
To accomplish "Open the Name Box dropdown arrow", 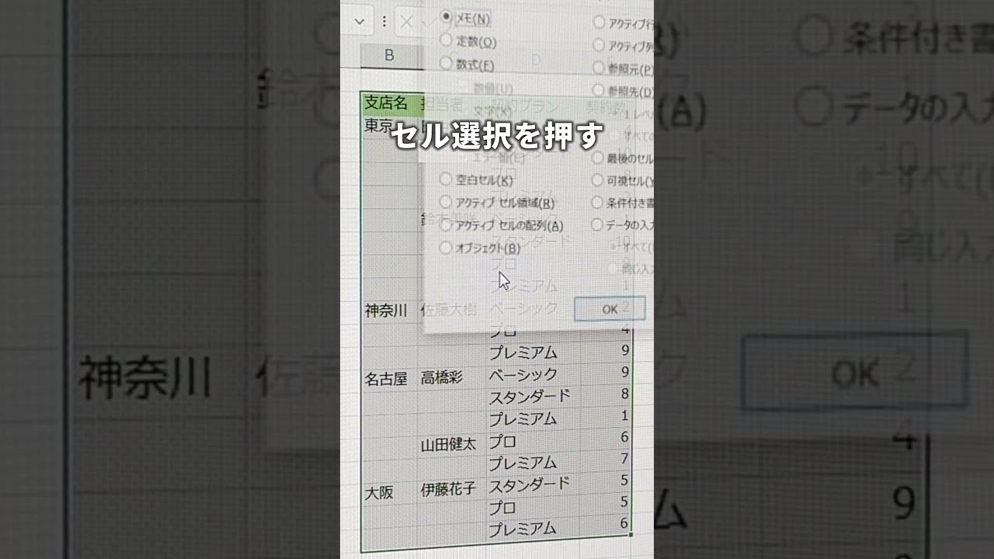I will (x=359, y=22).
